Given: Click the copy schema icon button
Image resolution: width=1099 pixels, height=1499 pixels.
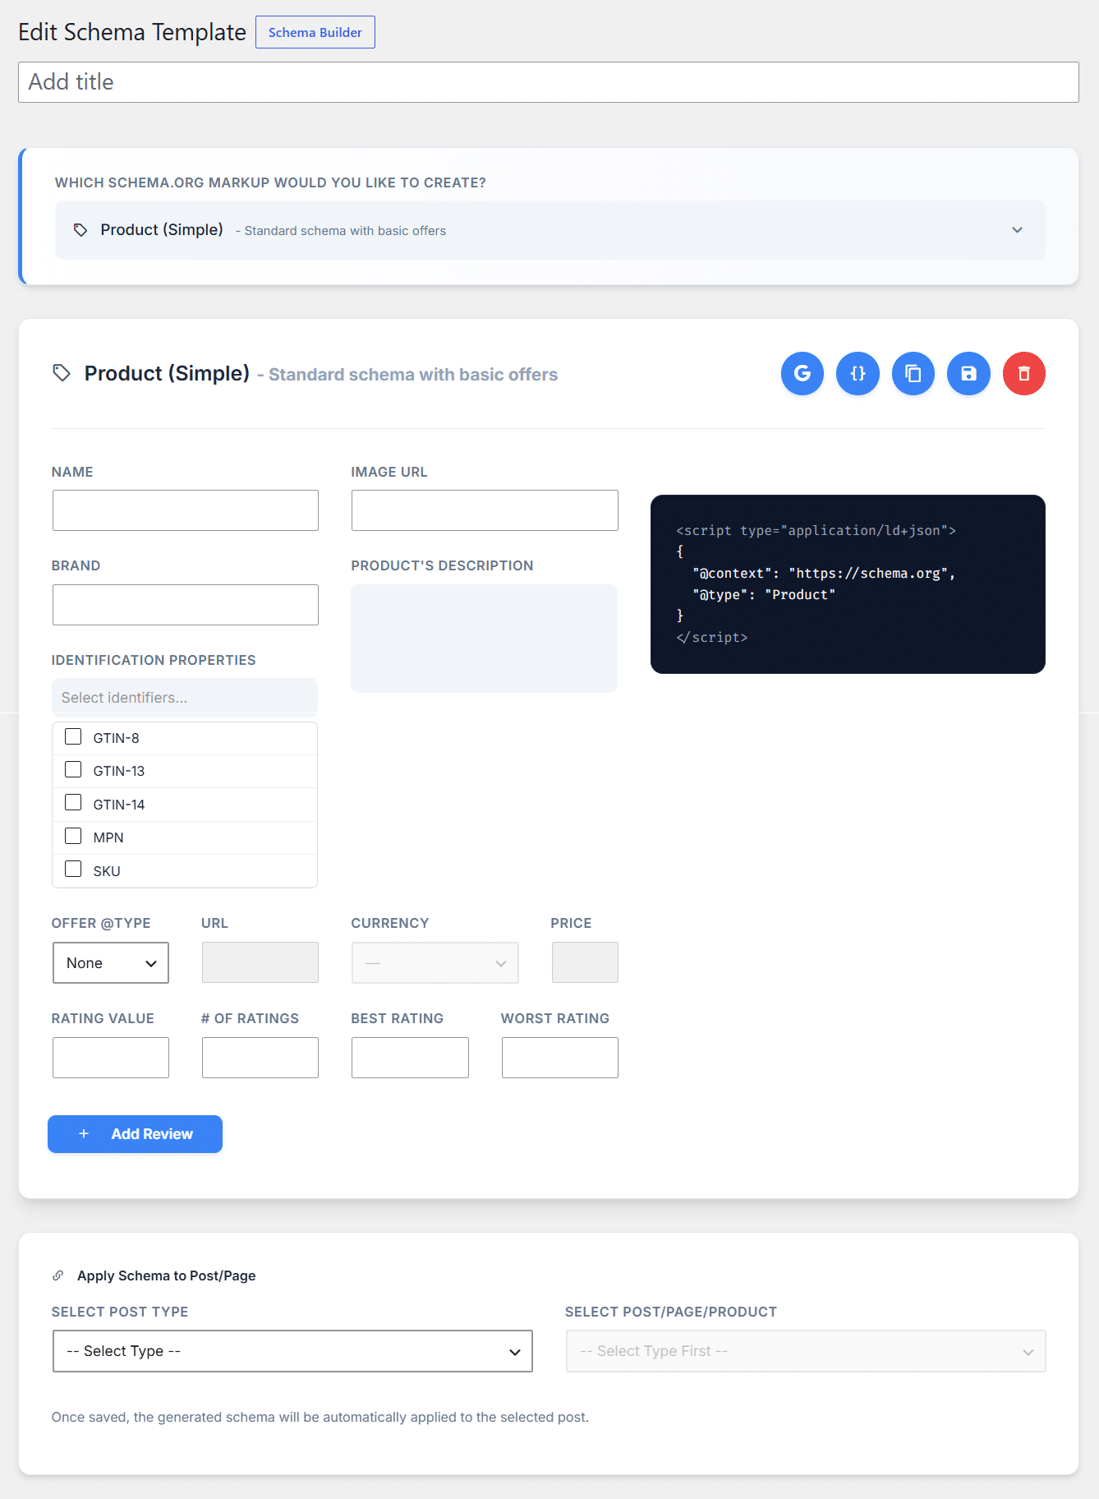Looking at the screenshot, I should (913, 374).
